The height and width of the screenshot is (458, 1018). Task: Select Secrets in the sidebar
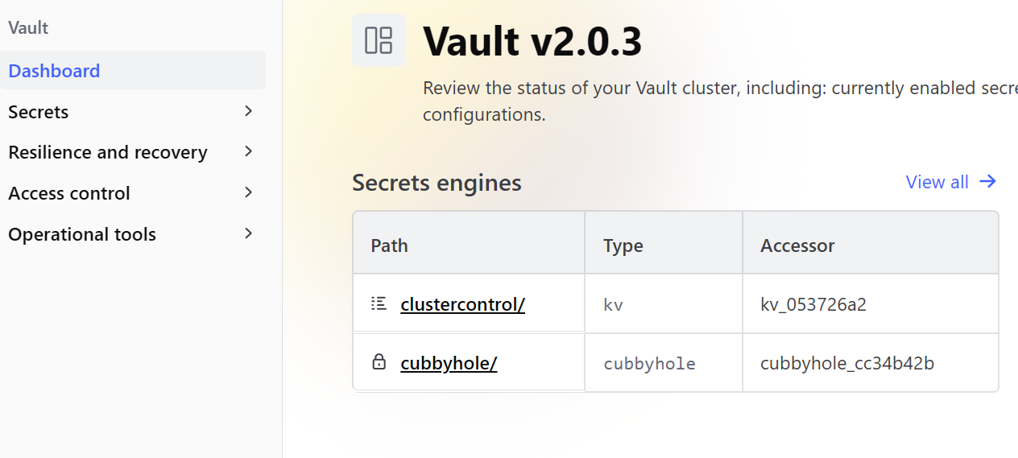point(133,111)
